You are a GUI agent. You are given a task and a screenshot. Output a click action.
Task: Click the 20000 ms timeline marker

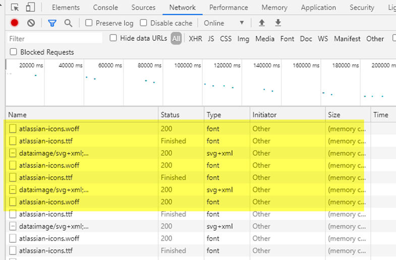[31, 66]
